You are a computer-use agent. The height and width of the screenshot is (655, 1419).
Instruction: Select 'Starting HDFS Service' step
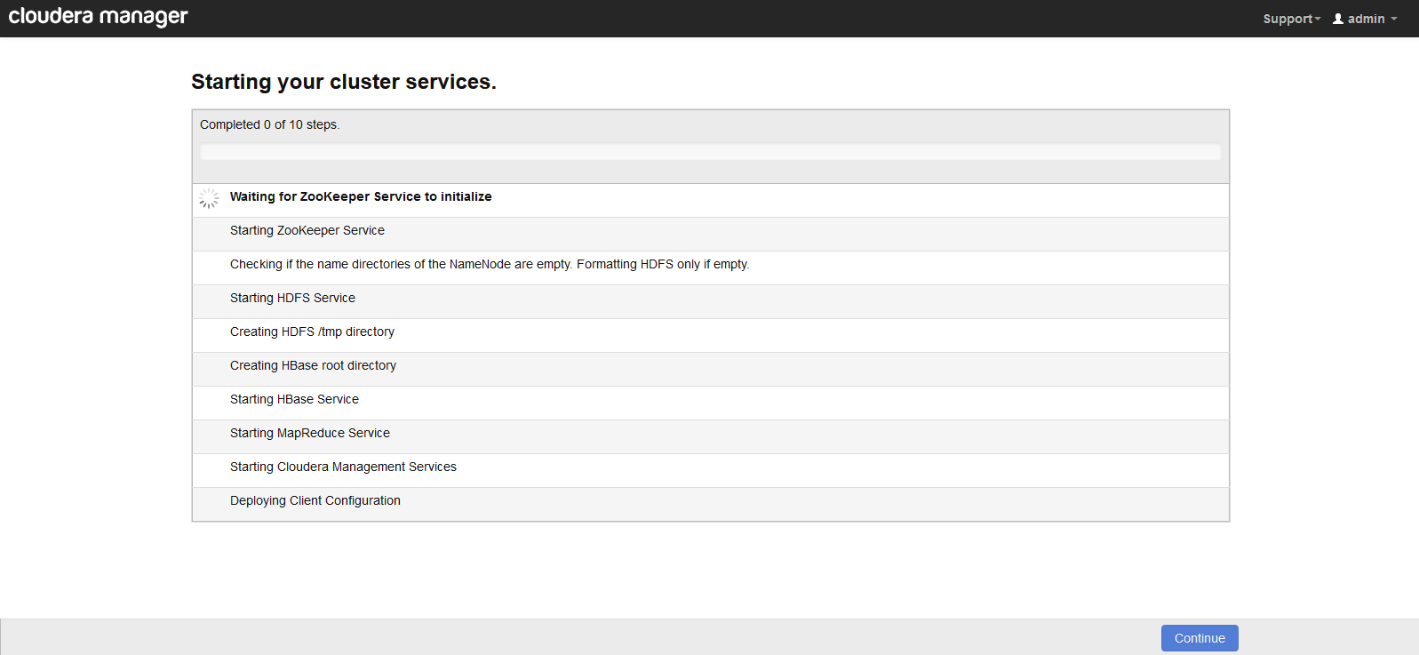click(711, 302)
